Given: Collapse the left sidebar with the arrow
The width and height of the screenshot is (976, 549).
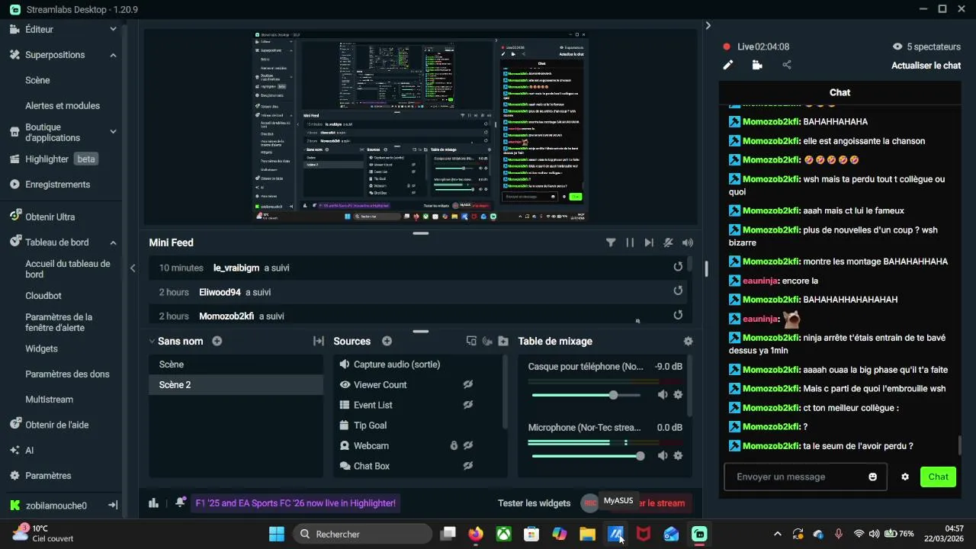Looking at the screenshot, I should [x=113, y=505].
